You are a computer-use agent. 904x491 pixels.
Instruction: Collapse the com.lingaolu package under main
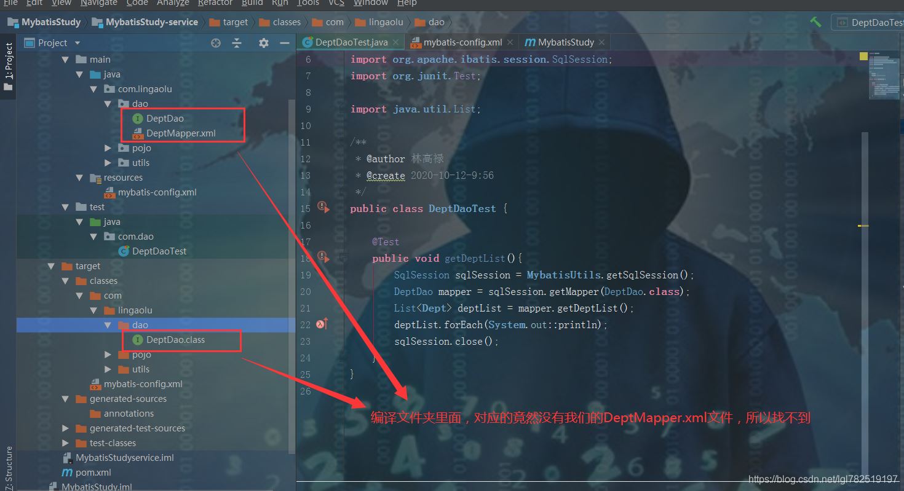pos(94,89)
